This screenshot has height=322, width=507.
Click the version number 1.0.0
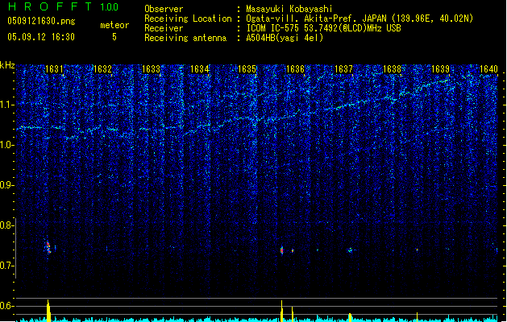[x=110, y=7]
